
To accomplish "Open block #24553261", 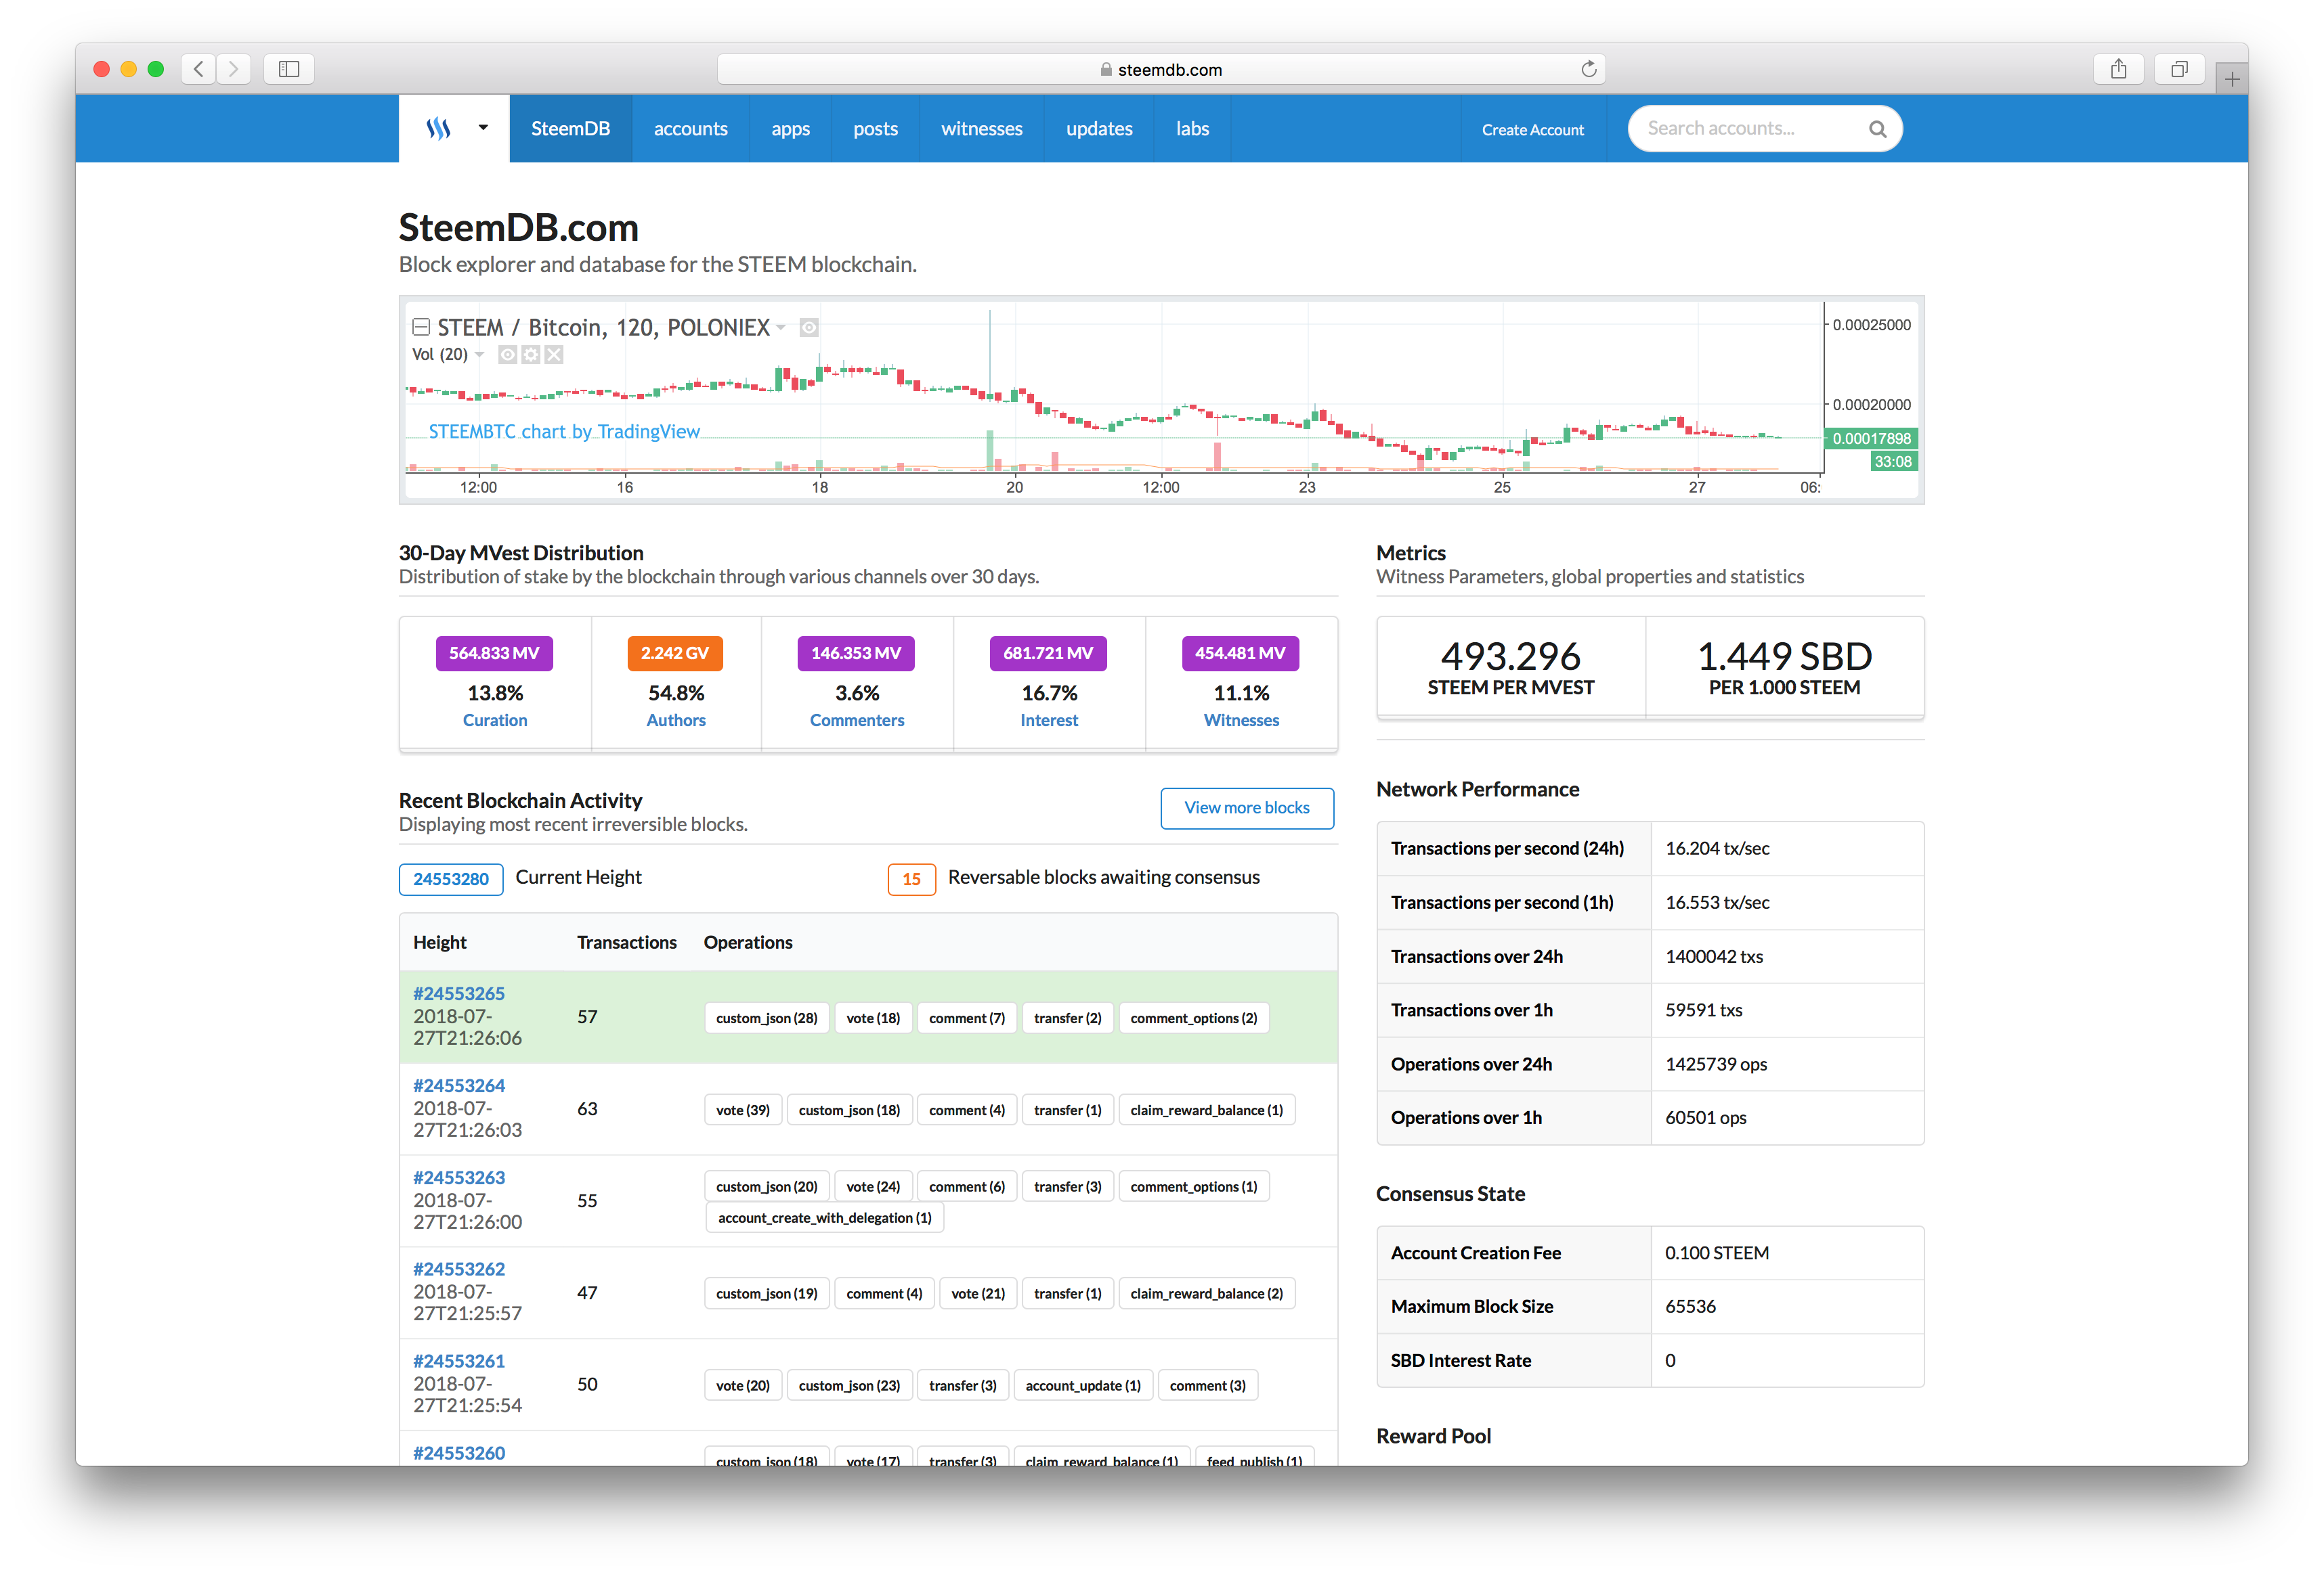I will pos(459,1360).
